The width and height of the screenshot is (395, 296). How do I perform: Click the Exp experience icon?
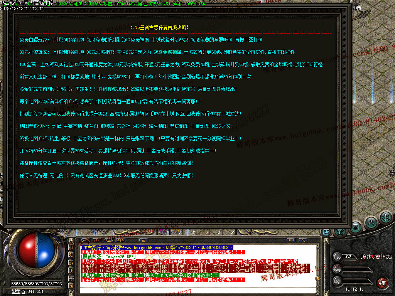click(337, 269)
